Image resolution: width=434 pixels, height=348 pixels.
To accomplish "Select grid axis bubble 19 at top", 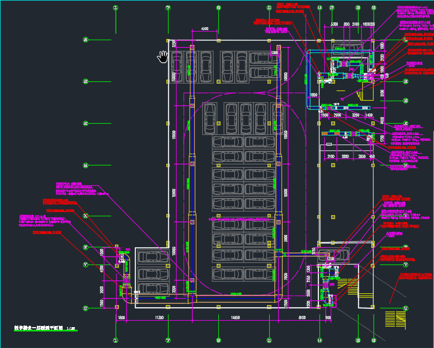I will click(374, 7).
